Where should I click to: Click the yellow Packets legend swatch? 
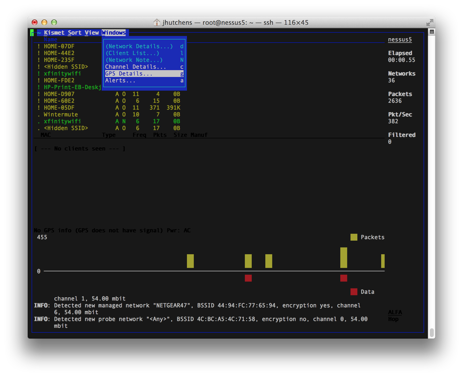(x=354, y=237)
